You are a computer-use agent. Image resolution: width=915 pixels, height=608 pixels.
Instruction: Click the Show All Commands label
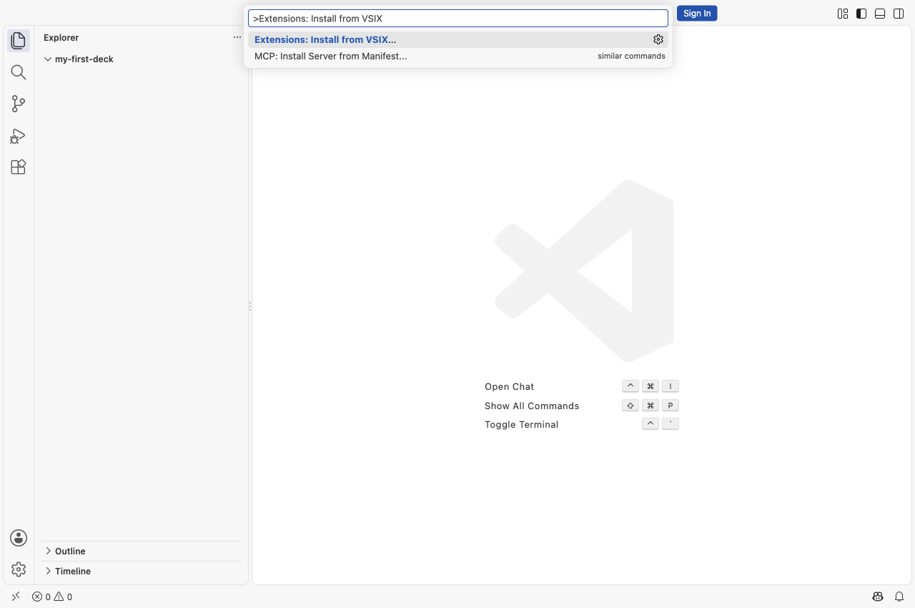click(x=532, y=406)
